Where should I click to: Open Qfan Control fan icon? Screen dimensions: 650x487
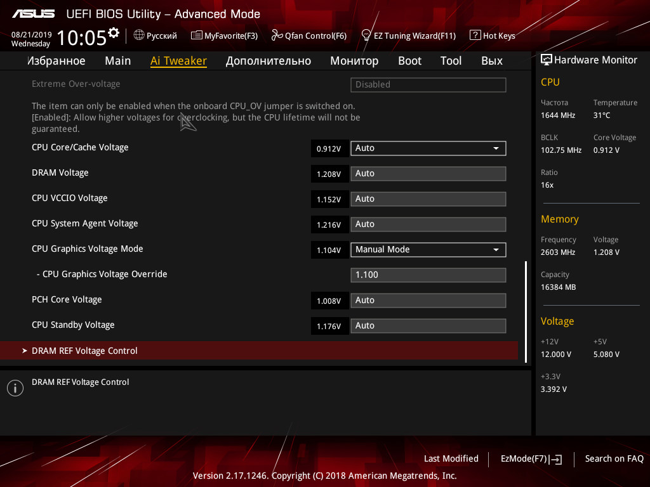277,36
